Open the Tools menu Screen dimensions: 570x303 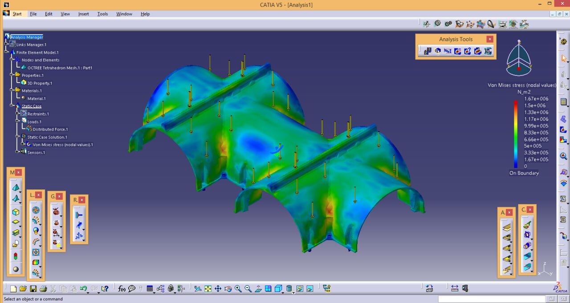click(x=102, y=14)
